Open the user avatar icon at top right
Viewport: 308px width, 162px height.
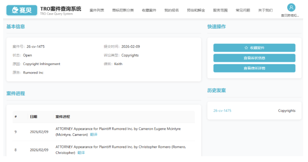click(x=291, y=8)
